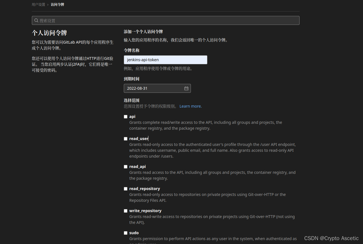Image resolution: width=363 pixels, height=244 pixels.
Task: Enable the sudo scope checkbox
Action: [126, 233]
